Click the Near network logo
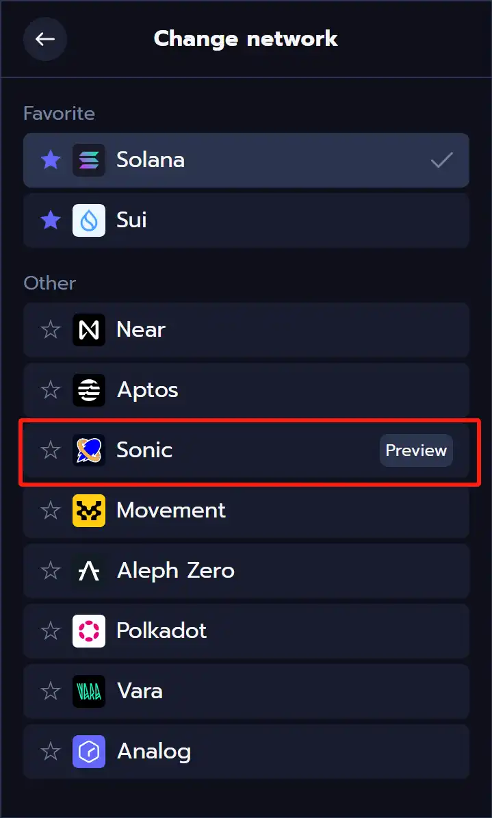Screen dimensions: 492x818 89,330
